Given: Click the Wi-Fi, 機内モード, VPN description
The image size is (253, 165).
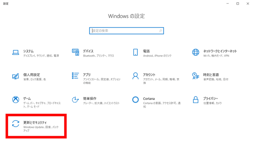Looking at the screenshot, I should click(x=216, y=56).
